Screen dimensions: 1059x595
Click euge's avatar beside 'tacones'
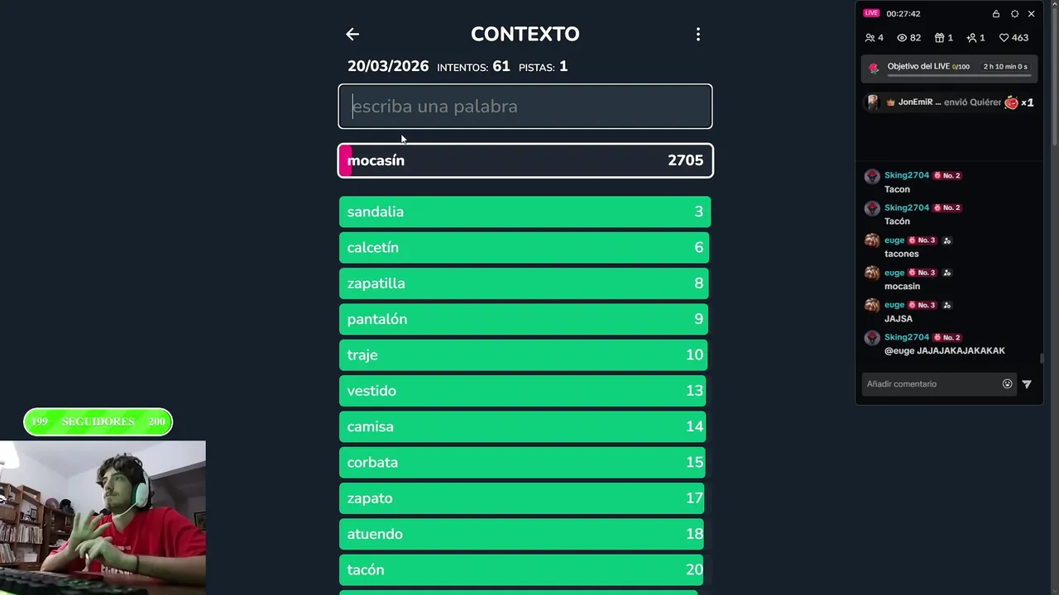(872, 240)
